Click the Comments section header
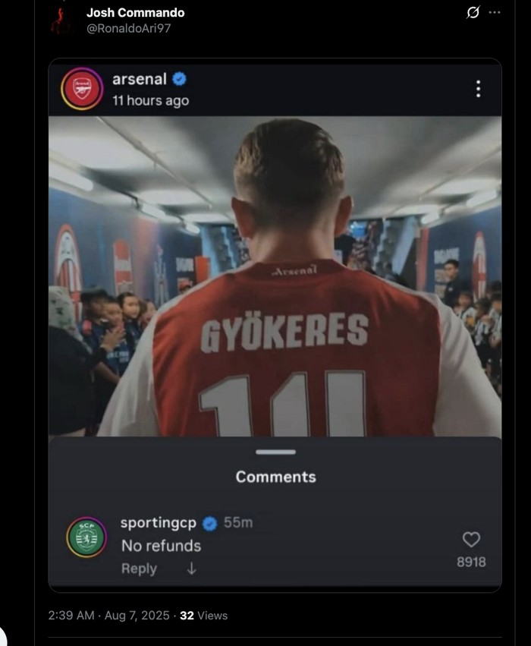Screen dimensions: 531x646 pyautogui.click(x=276, y=477)
